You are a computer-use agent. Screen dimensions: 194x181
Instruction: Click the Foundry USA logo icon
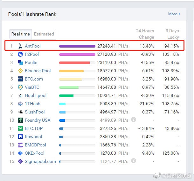[20, 120]
